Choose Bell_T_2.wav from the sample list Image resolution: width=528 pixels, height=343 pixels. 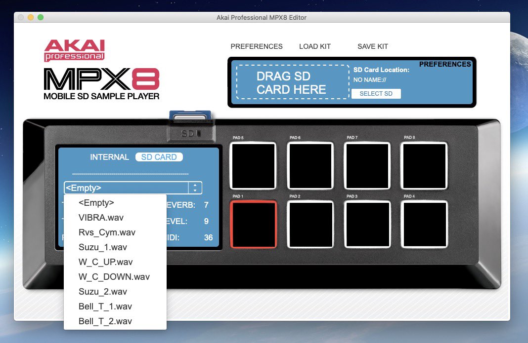(x=115, y=321)
